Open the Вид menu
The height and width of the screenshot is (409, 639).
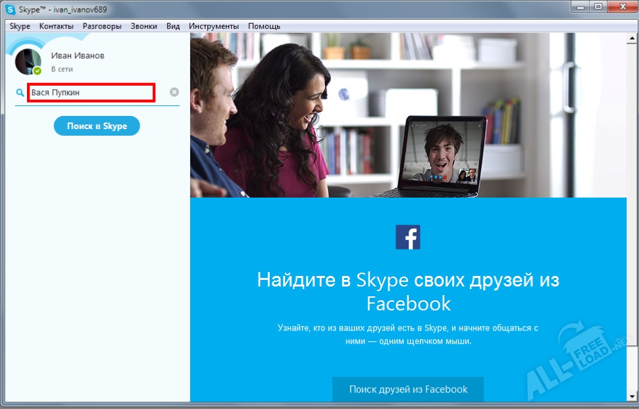[x=172, y=26]
